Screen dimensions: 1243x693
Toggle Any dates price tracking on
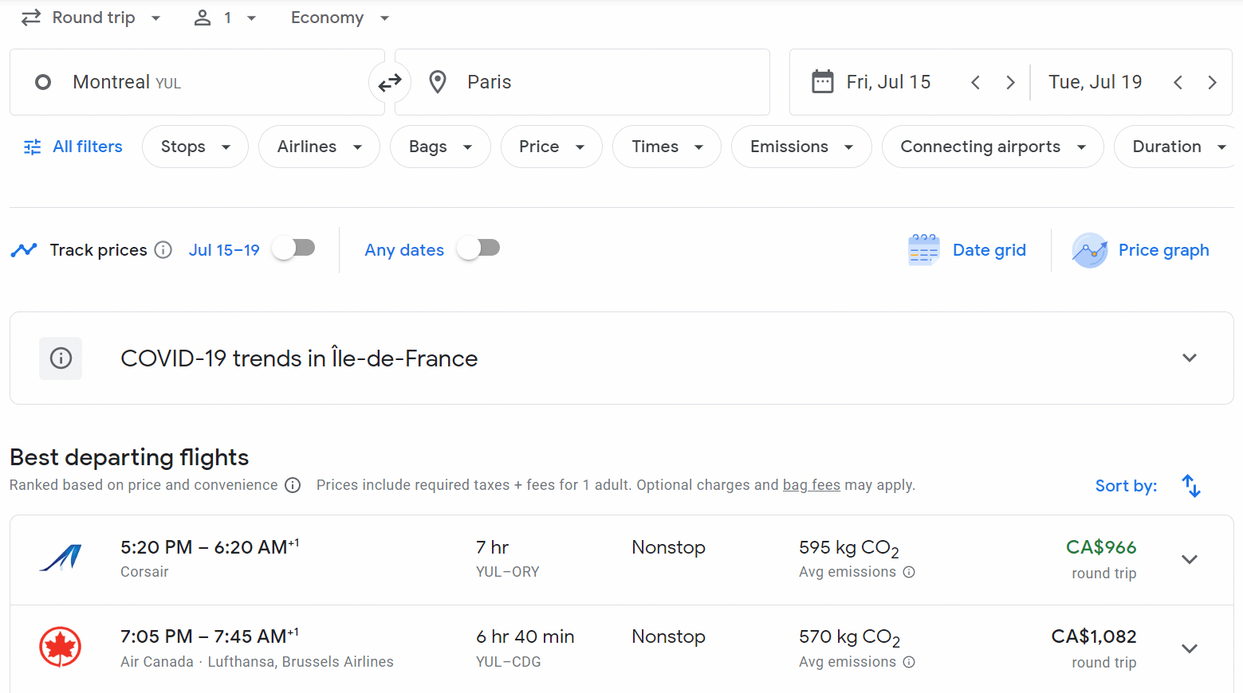478,249
